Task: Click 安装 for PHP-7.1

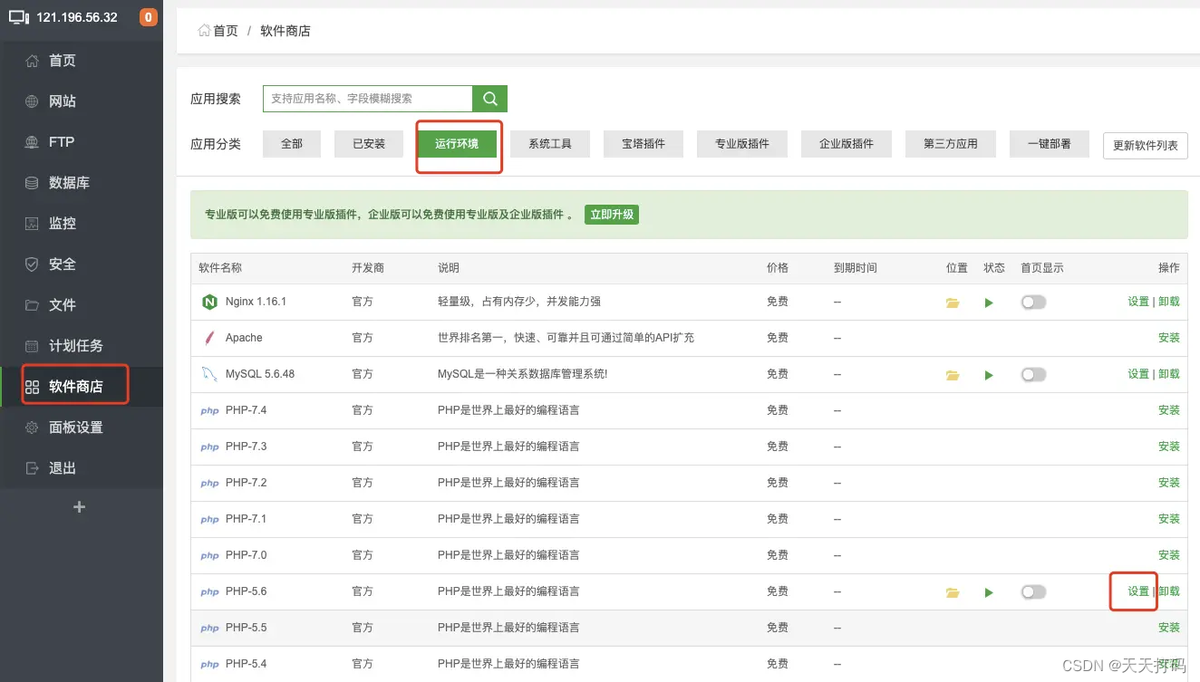Action: coord(1169,519)
